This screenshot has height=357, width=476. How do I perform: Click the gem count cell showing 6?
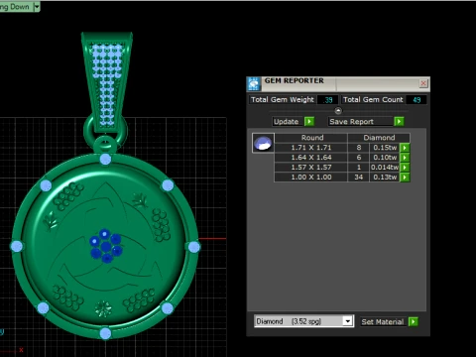(359, 158)
